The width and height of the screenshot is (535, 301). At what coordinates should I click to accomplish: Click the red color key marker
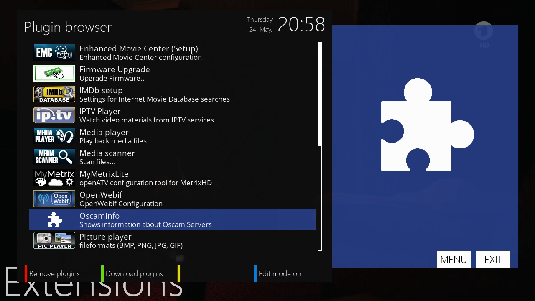click(x=26, y=274)
